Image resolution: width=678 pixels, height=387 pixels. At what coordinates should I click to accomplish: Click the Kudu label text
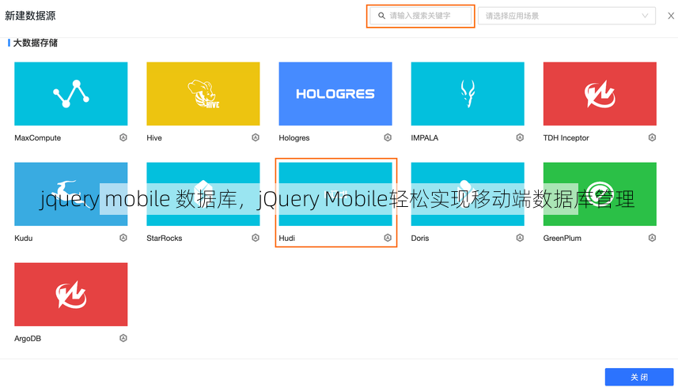(x=24, y=239)
